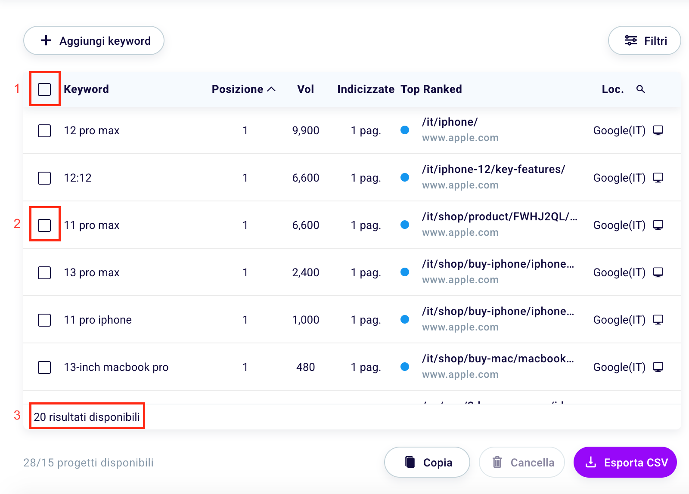The width and height of the screenshot is (689, 494).
Task: Click the search magnifier icon in table header
Action: [640, 89]
